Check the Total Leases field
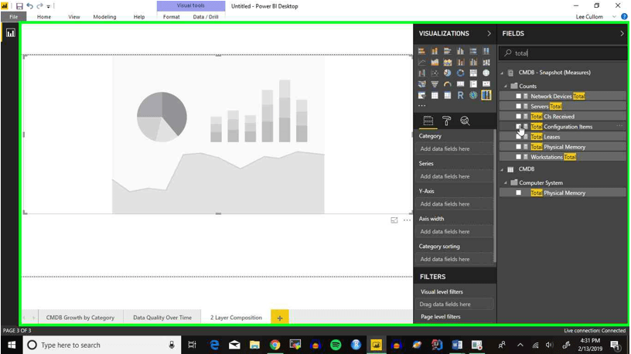 tap(518, 137)
